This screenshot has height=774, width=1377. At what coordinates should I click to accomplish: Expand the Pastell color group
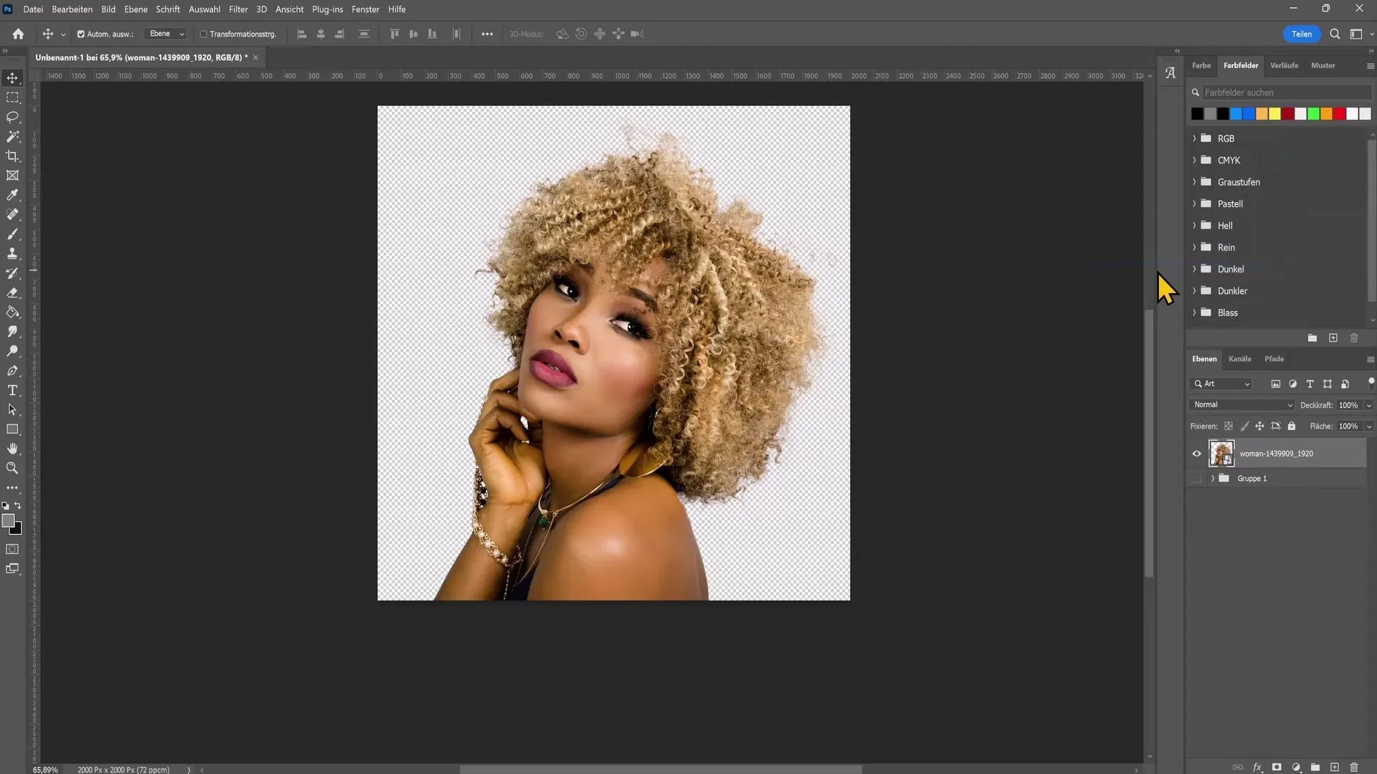[x=1194, y=204]
